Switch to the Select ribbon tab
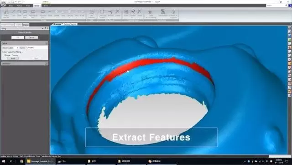The width and height of the screenshot is (292, 165). point(19,5)
